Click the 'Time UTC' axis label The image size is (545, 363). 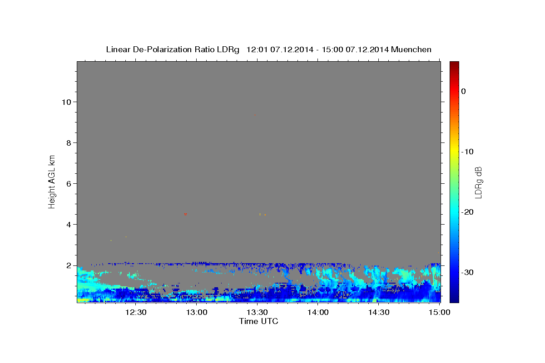pyautogui.click(x=258, y=321)
